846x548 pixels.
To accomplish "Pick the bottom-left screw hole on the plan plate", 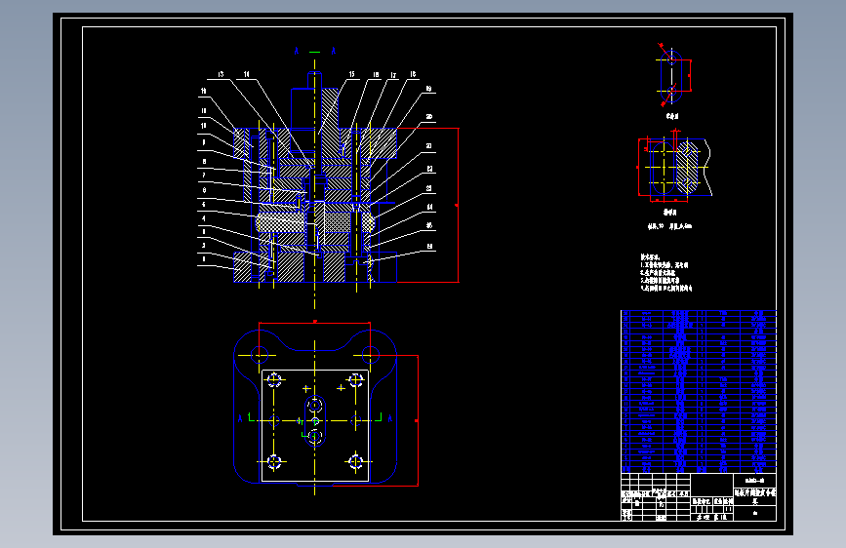I will point(274,461).
